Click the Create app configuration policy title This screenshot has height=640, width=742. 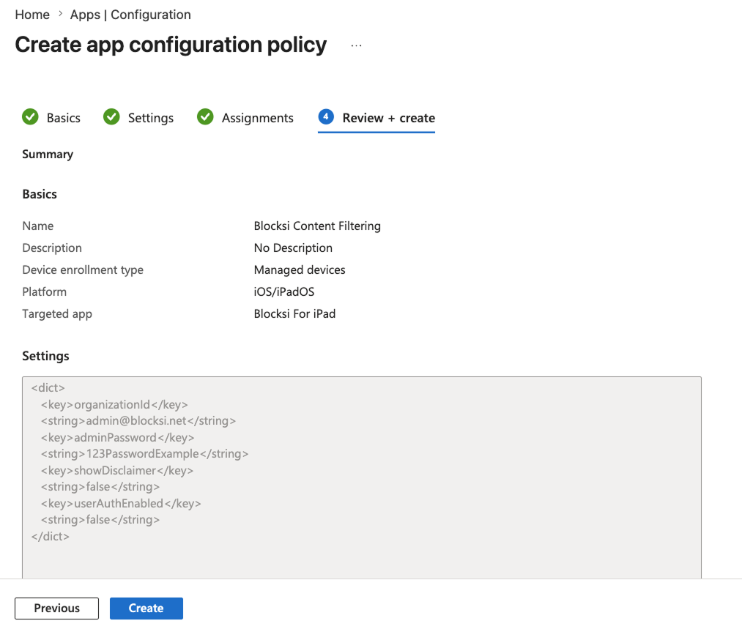(171, 45)
